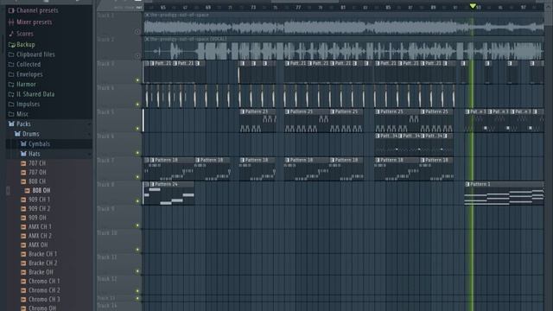This screenshot has height=311, width=553.
Task: Switch picker to the PAT tab
Action: (x=139, y=8)
